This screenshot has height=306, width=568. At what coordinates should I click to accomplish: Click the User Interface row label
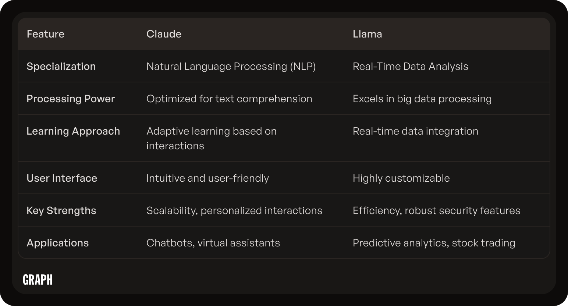pos(62,178)
